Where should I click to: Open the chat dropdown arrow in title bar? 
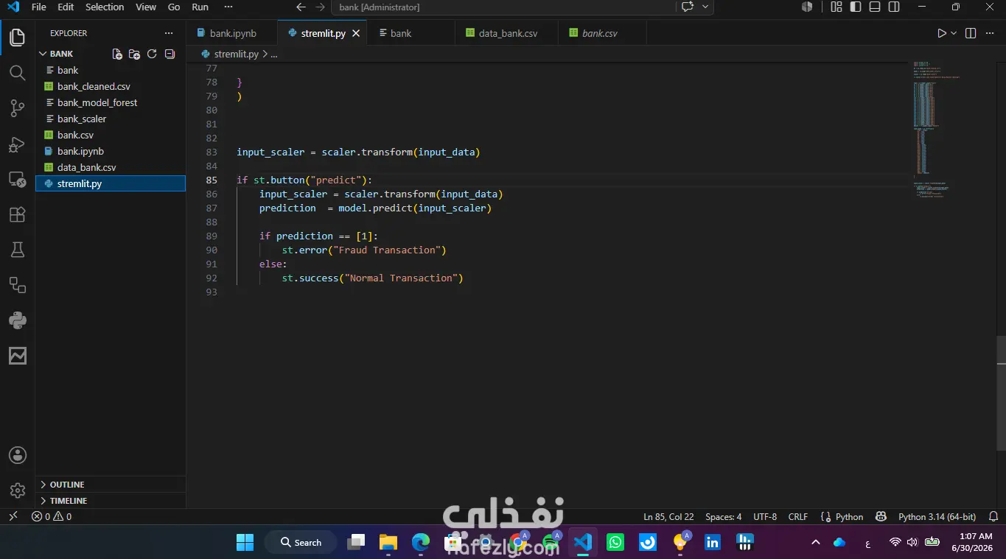(x=705, y=7)
